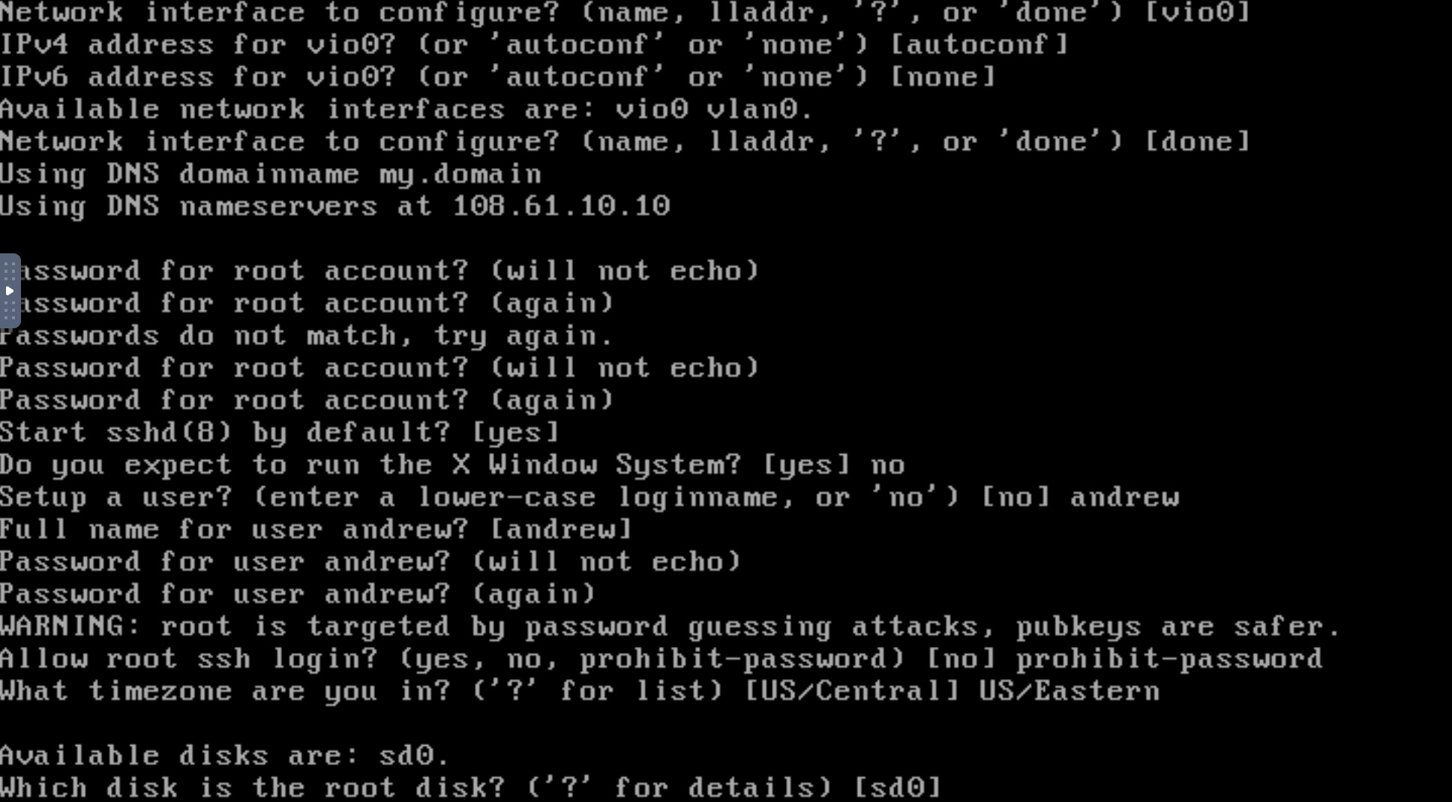Image resolution: width=1452 pixels, height=802 pixels.
Task: Click the 'Available disks are: sd0.' line
Action: [x=224, y=756]
